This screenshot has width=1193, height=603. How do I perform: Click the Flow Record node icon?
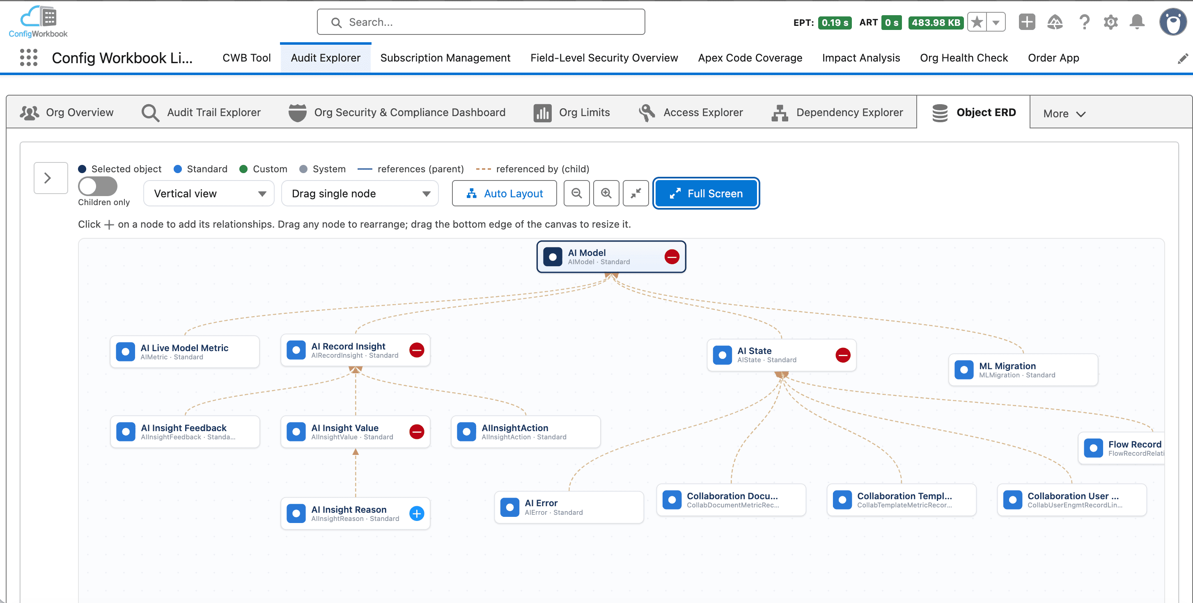pyautogui.click(x=1093, y=448)
